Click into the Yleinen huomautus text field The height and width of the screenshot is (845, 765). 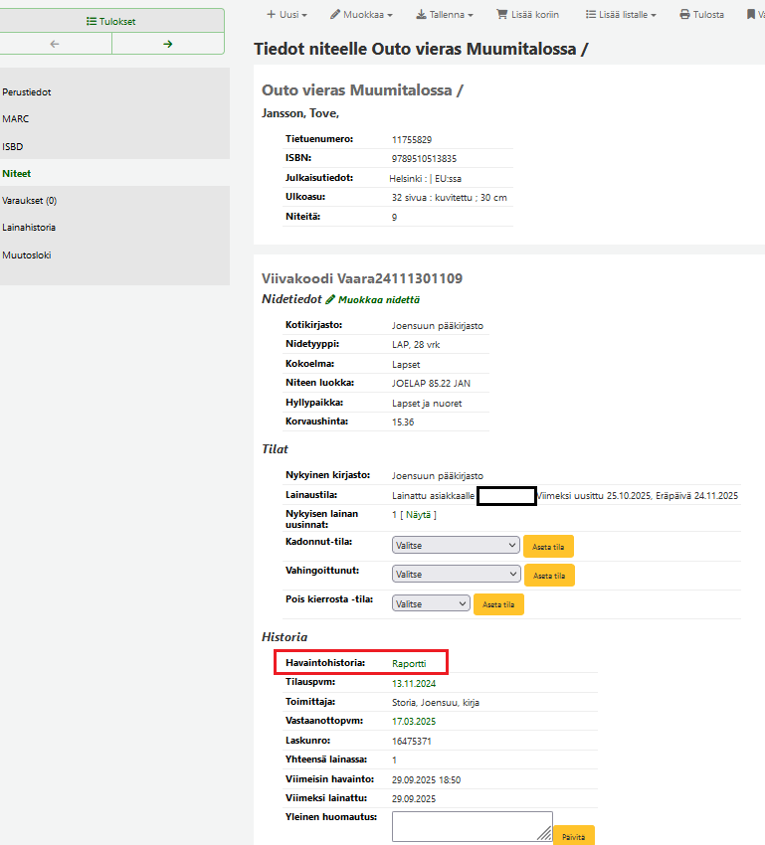(x=472, y=826)
